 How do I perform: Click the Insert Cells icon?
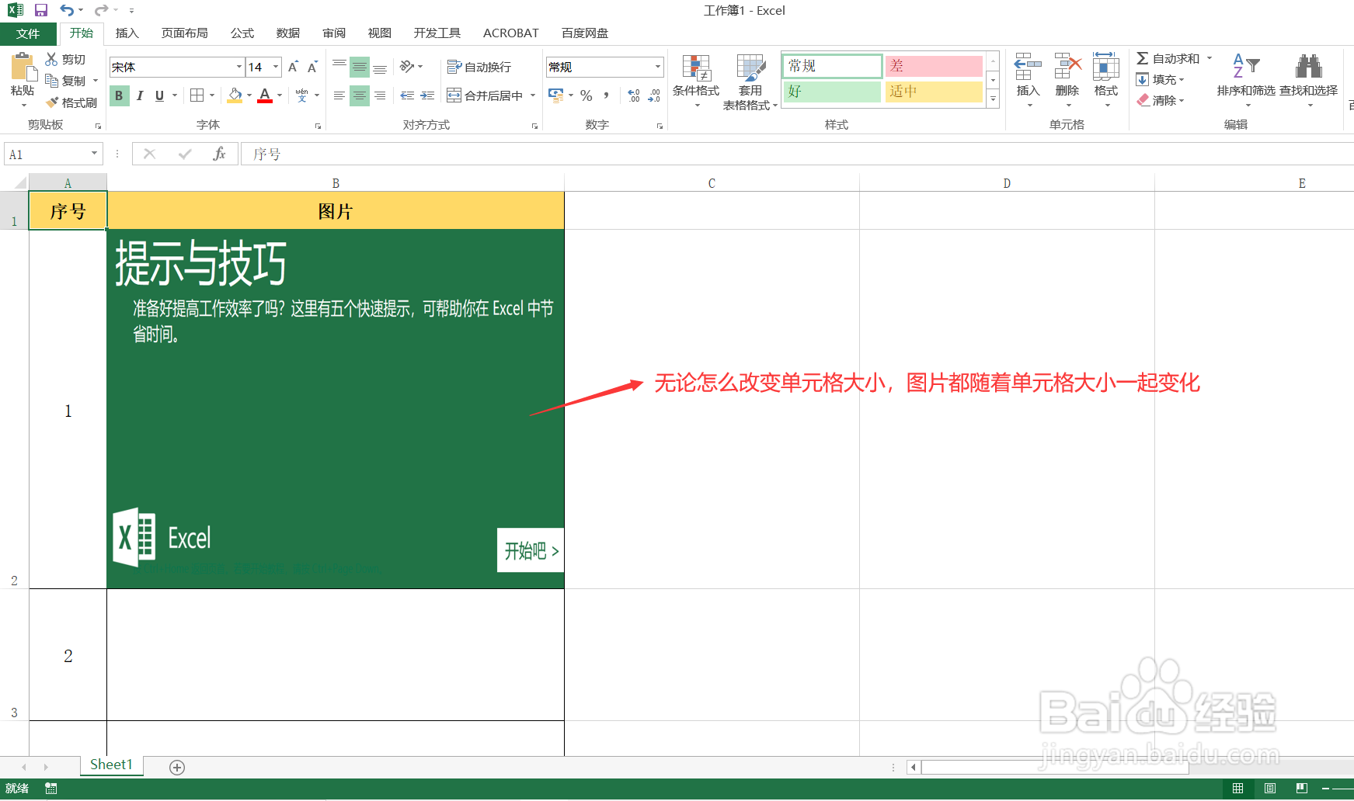coord(1028,67)
